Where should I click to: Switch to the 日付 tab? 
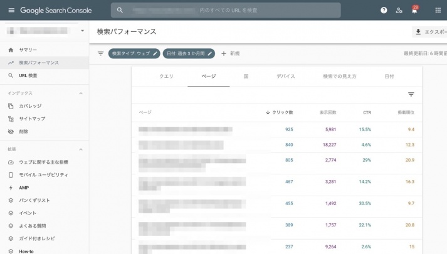tap(389, 77)
